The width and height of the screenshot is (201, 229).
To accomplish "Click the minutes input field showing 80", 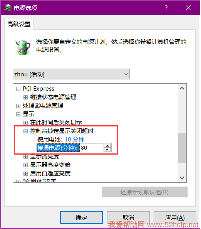I will coord(92,148).
